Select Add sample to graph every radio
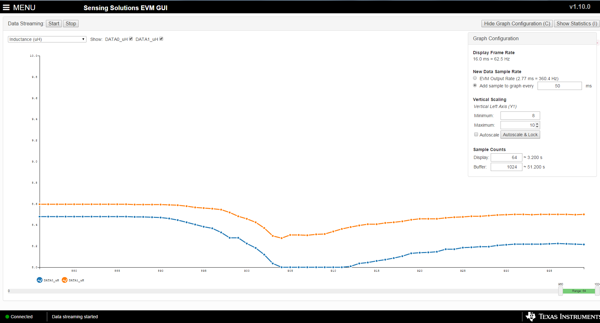The height and width of the screenshot is (323, 600). pyautogui.click(x=475, y=85)
